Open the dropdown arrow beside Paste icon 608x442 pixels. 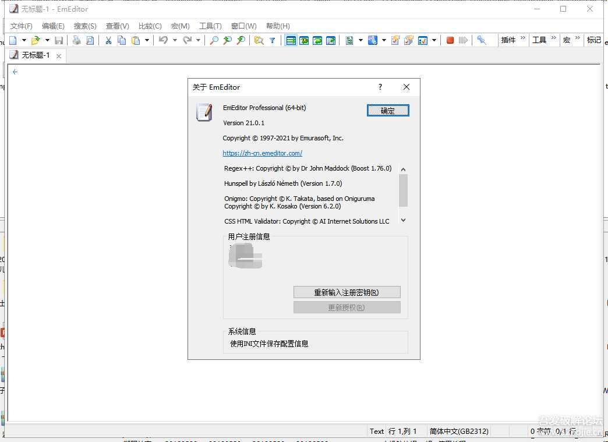147,40
